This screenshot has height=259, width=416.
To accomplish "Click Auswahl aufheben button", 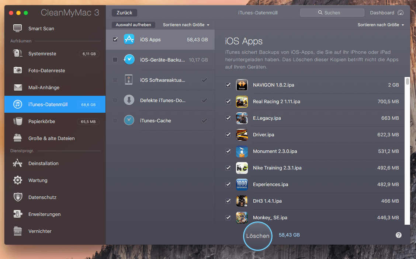I will pos(134,25).
